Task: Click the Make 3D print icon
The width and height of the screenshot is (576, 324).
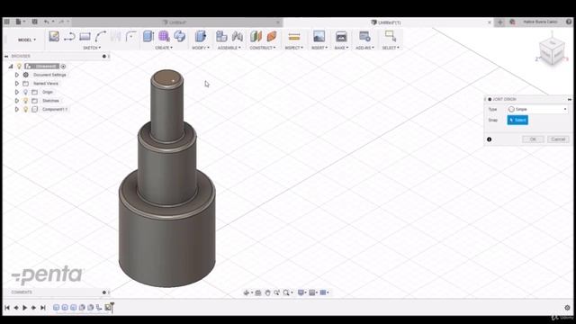Action: click(x=341, y=36)
